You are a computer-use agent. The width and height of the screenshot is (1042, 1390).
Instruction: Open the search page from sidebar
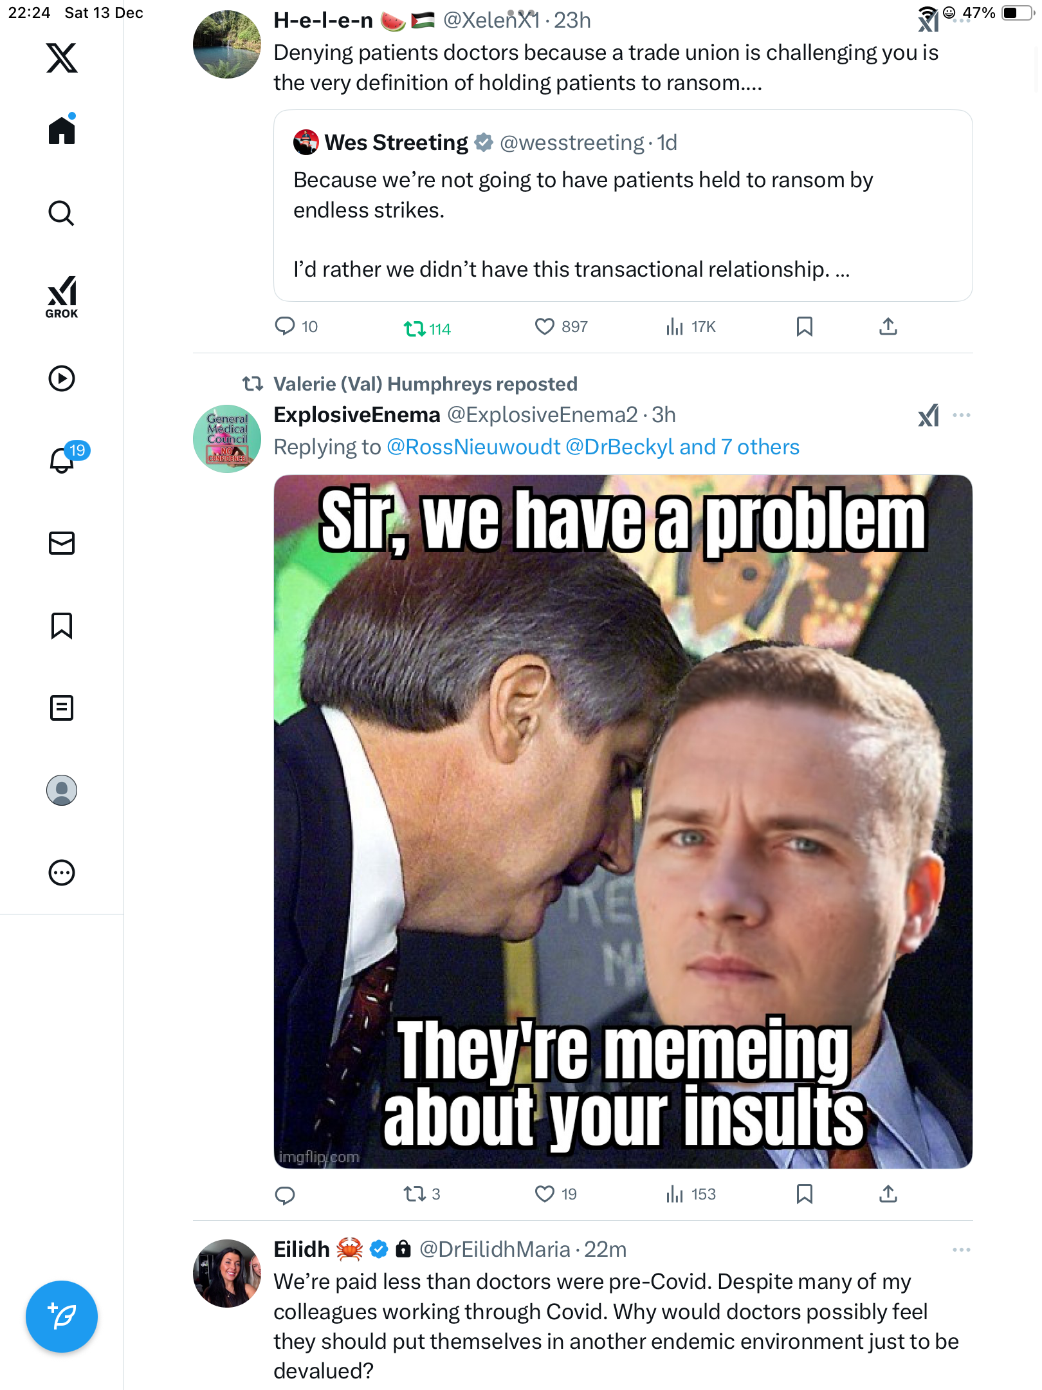(x=62, y=213)
